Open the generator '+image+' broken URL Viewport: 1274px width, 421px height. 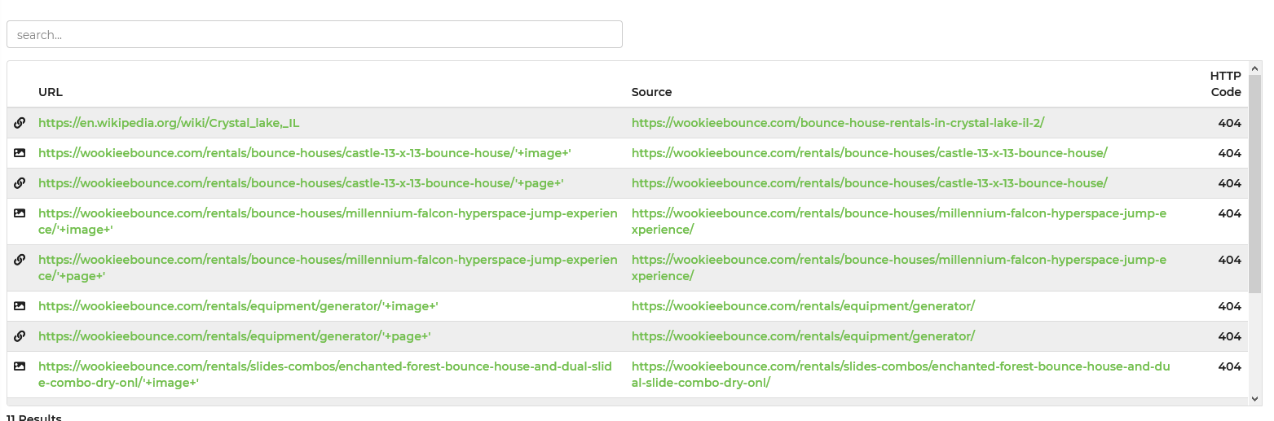[238, 306]
